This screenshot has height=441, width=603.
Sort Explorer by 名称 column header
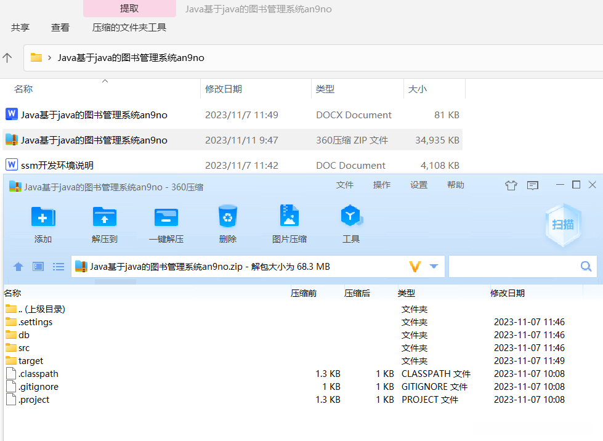pyautogui.click(x=23, y=89)
